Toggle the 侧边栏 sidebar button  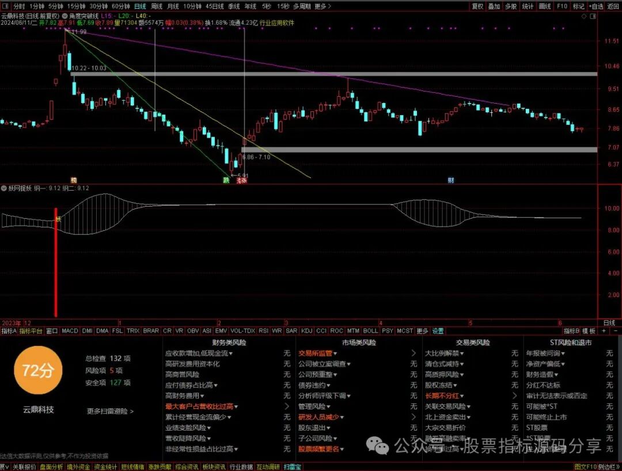coord(609,467)
